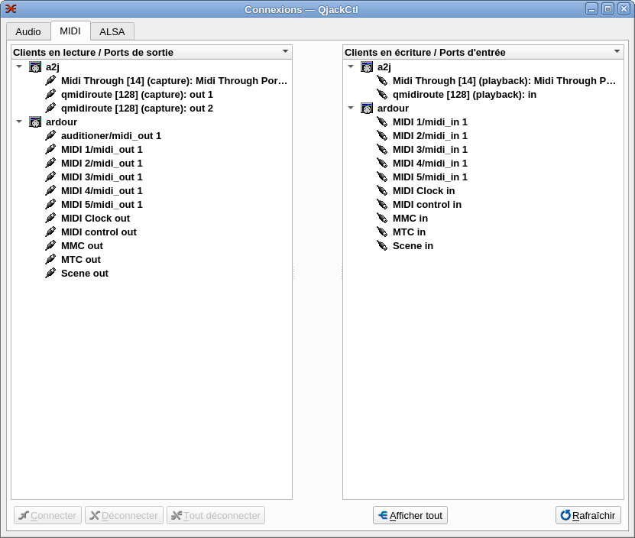This screenshot has width=635, height=538.
Task: Collapse the a2j group in input ports
Action: [351, 66]
